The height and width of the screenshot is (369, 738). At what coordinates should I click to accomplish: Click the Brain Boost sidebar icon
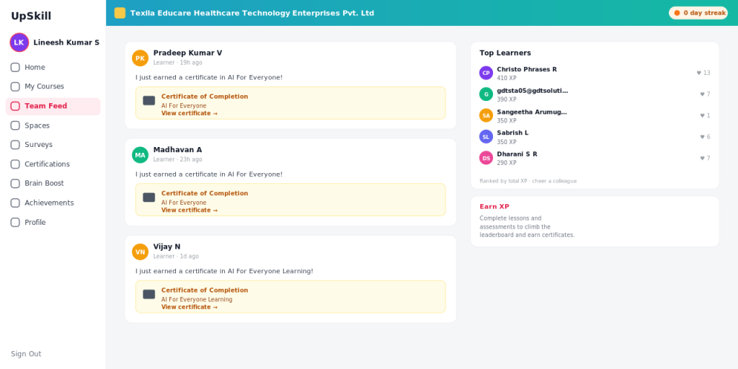pyautogui.click(x=15, y=184)
